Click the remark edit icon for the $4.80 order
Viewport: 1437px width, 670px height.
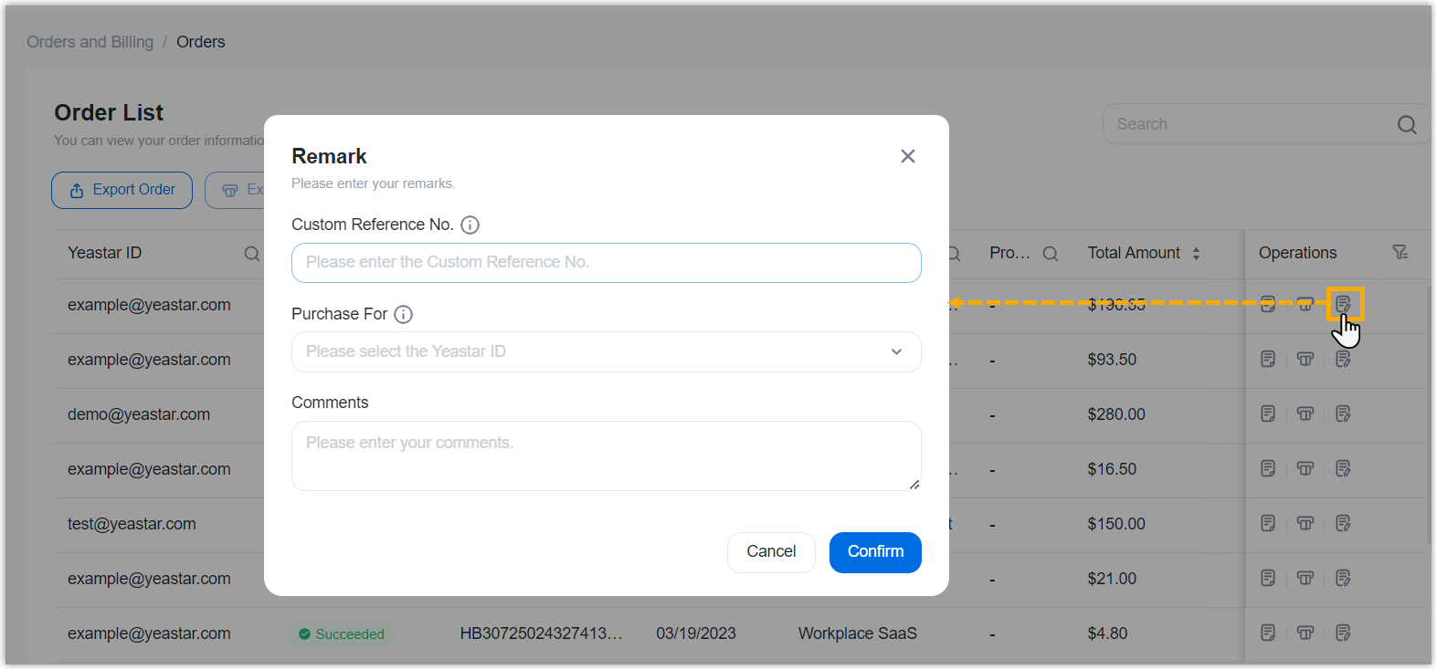point(1343,633)
